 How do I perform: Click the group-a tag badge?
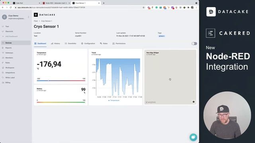click(x=161, y=36)
